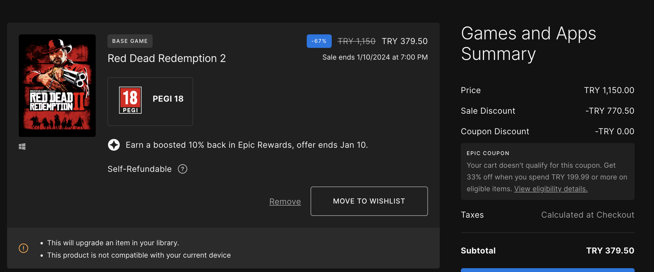The height and width of the screenshot is (272, 654).
Task: Click the blue checkout button below Subtotal
Action: coord(547,270)
